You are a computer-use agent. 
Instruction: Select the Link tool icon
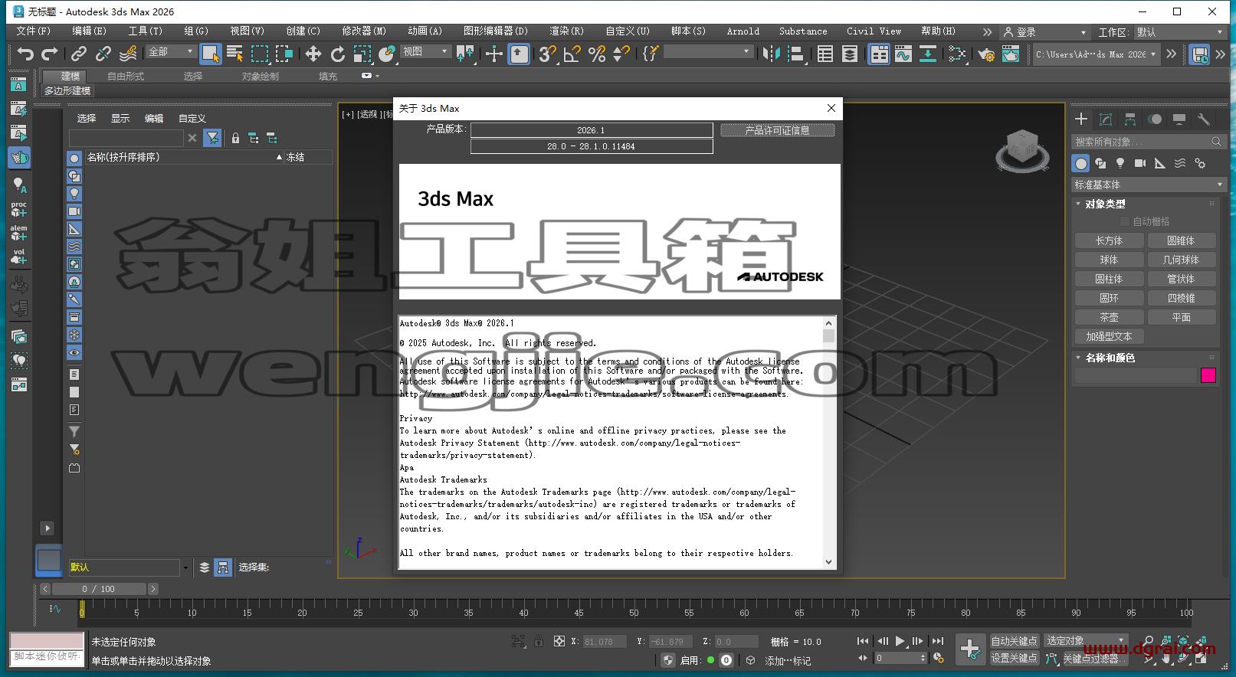tap(79, 54)
